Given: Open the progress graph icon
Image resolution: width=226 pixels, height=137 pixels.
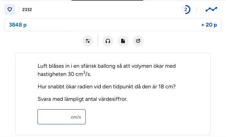Looking at the screenshot, I should 211,10.
